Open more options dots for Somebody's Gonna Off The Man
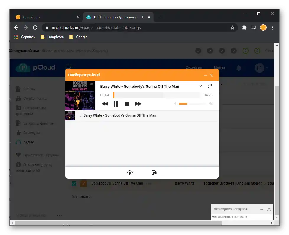The width and height of the screenshot is (289, 235). point(149,184)
